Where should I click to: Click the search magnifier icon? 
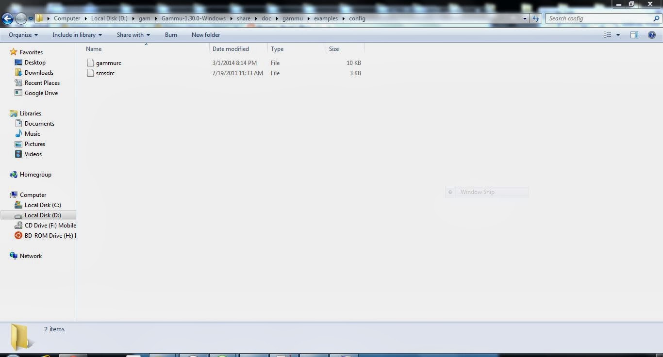tap(656, 18)
